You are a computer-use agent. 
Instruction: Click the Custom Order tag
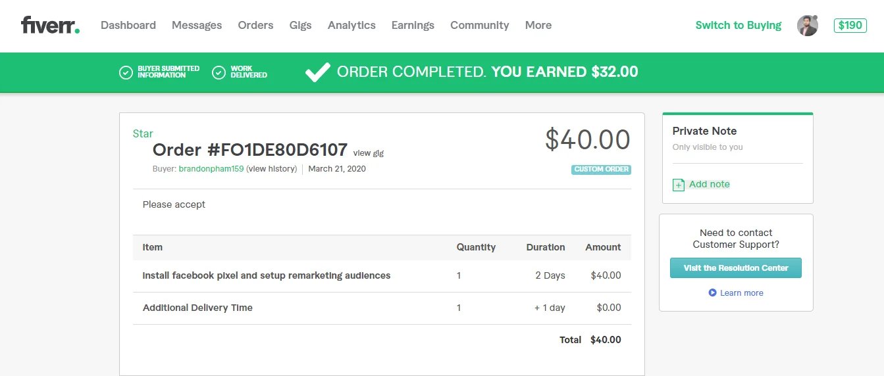pos(600,170)
